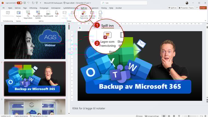This screenshot has height=117, width=208.
Task: Expand the Cameo dropdown arrow
Action: [x=19, y=18]
